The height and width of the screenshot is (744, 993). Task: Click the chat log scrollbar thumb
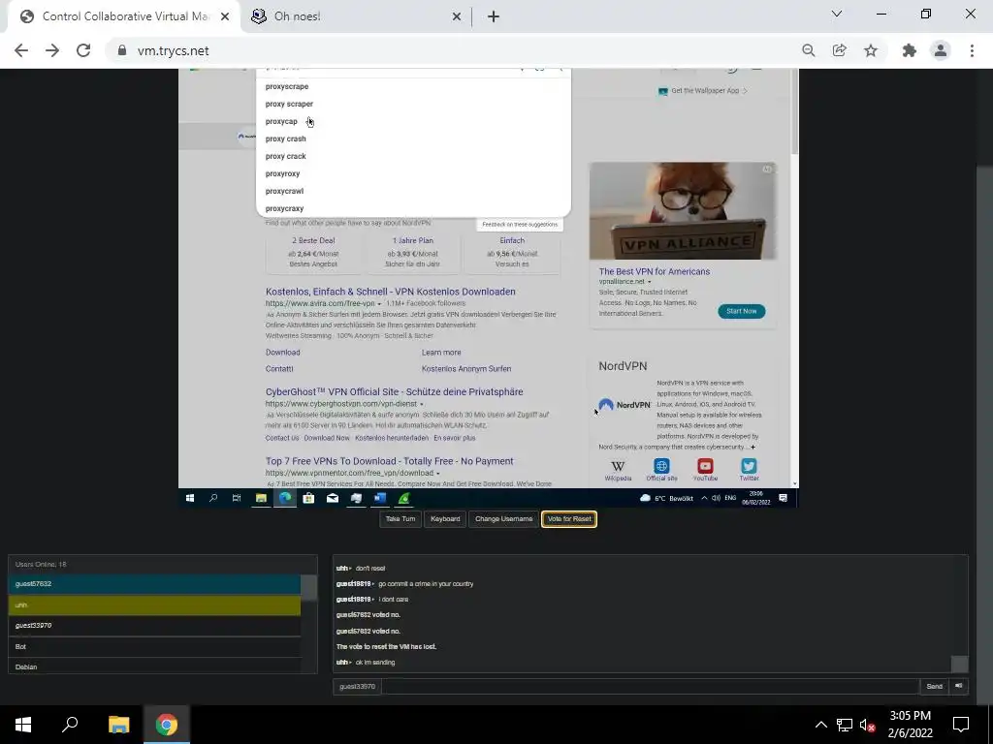(x=960, y=664)
